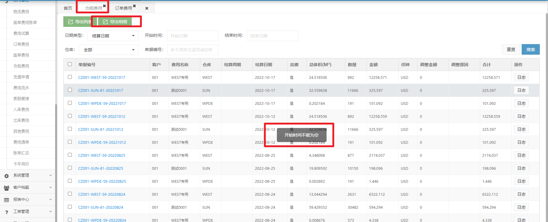Check the row CZ001-WPDE-59-20221012 checkbox
The image size is (548, 222).
click(x=70, y=142)
